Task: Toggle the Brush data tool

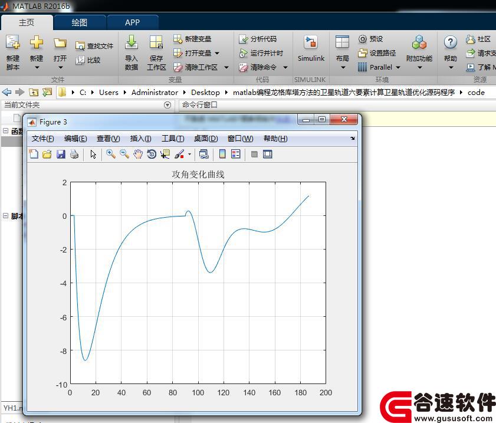Action: pos(179,154)
